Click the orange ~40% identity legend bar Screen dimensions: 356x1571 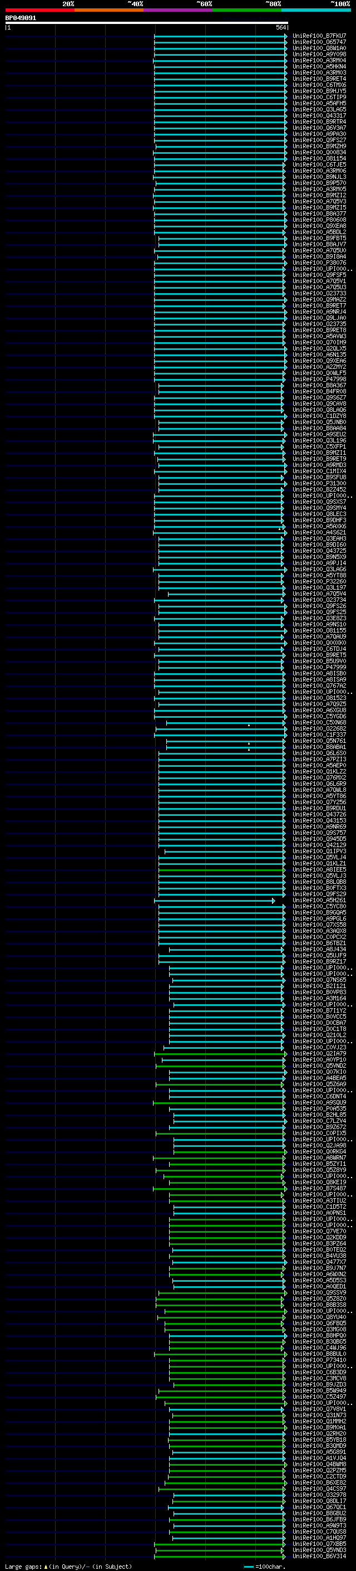109,10
